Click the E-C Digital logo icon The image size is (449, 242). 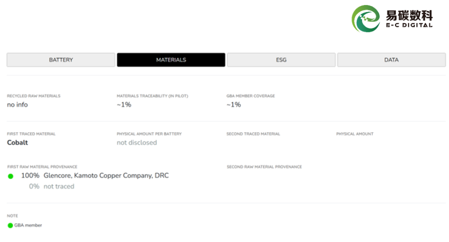click(x=366, y=19)
